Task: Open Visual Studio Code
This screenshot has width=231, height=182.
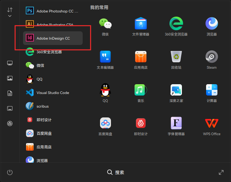Action: point(53,93)
